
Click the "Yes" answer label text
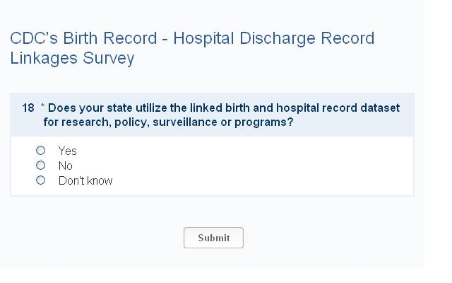68,151
